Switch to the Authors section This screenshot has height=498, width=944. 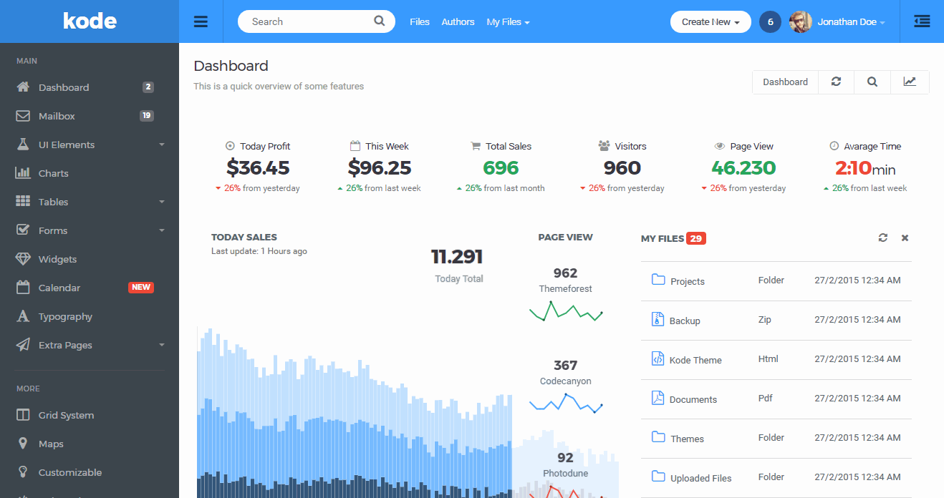(x=458, y=21)
